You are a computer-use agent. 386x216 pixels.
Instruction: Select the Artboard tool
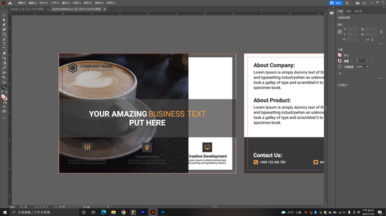click(4, 82)
